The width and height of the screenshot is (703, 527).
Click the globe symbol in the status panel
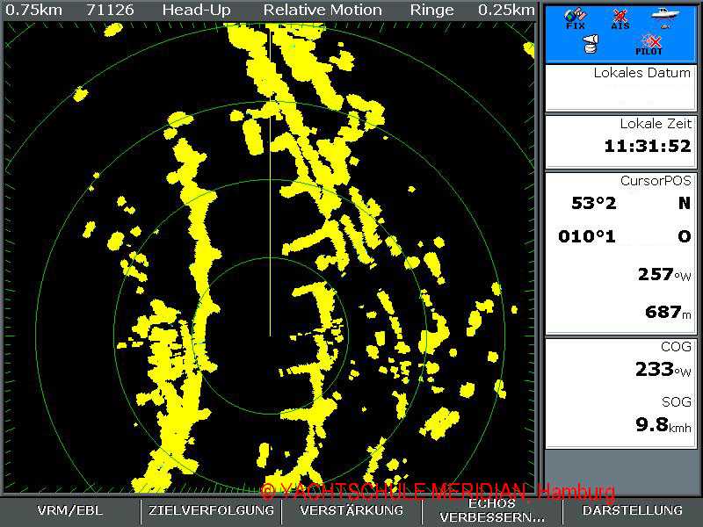tap(570, 16)
